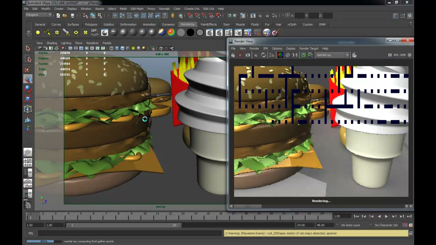Open the viewport Shading menu

[x=52, y=43]
